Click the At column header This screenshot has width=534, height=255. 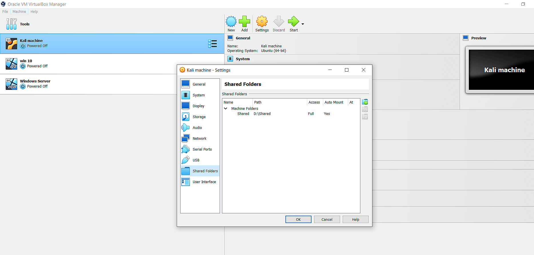click(354, 102)
